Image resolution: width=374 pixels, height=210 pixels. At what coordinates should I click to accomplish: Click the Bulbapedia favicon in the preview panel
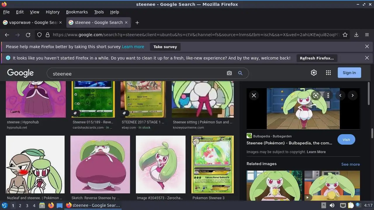(249, 136)
